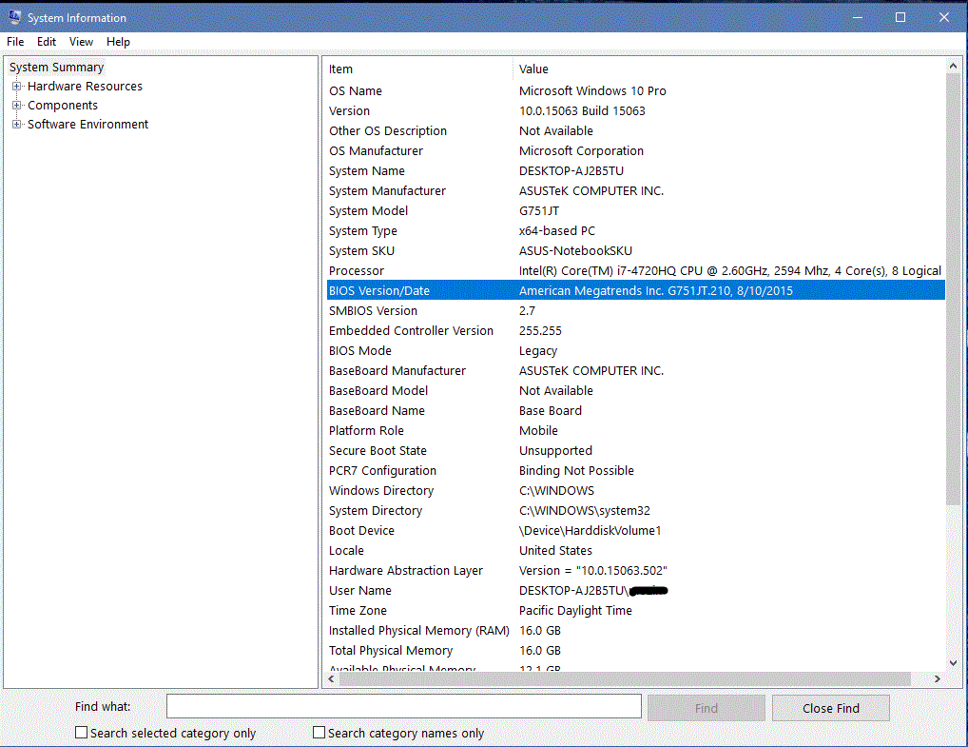
Task: Select the SMBIOS Version row
Action: (x=635, y=311)
